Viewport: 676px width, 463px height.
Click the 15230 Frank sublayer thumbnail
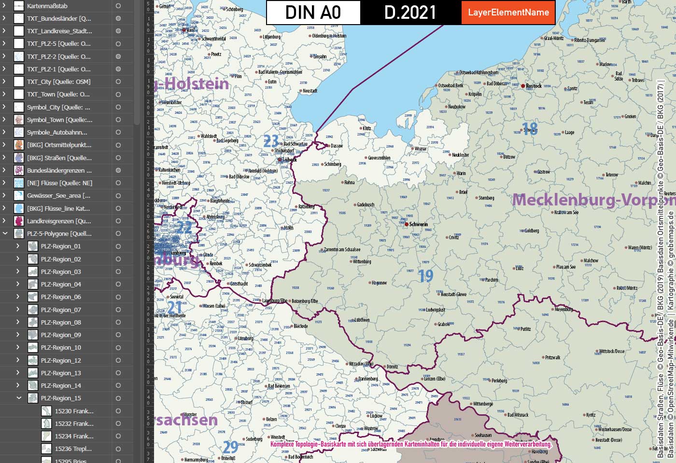[46, 410]
